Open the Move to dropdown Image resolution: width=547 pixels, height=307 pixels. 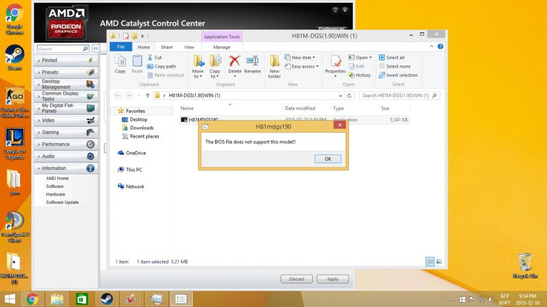[198, 67]
